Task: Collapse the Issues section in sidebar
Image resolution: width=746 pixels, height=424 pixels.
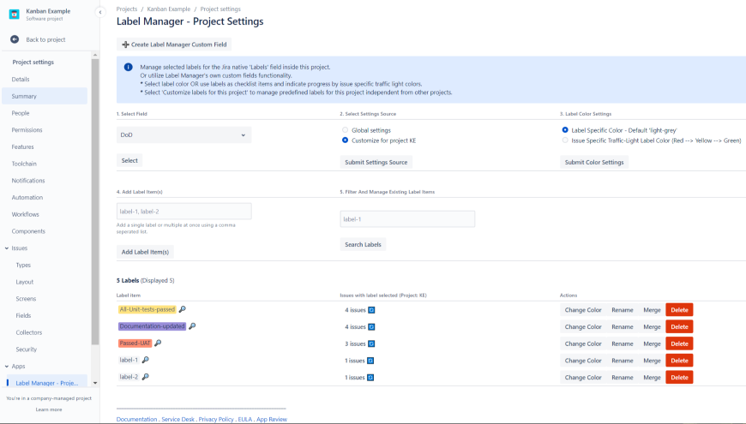Action: click(x=7, y=248)
